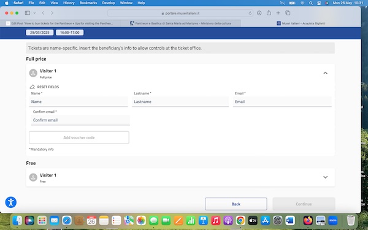
Task: Open Spotlight search in menu bar
Action: [311, 3]
